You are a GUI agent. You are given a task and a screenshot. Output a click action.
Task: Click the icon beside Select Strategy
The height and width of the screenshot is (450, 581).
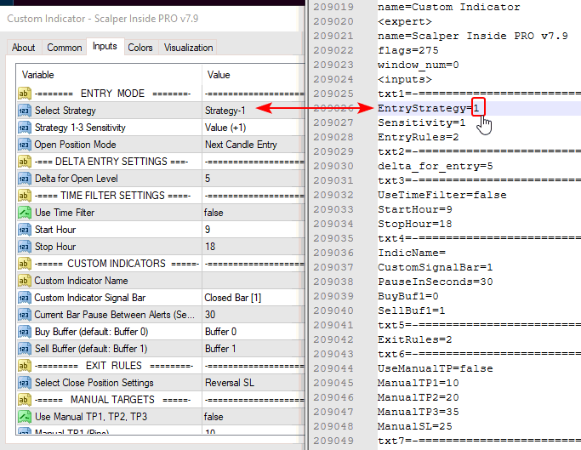(24, 111)
